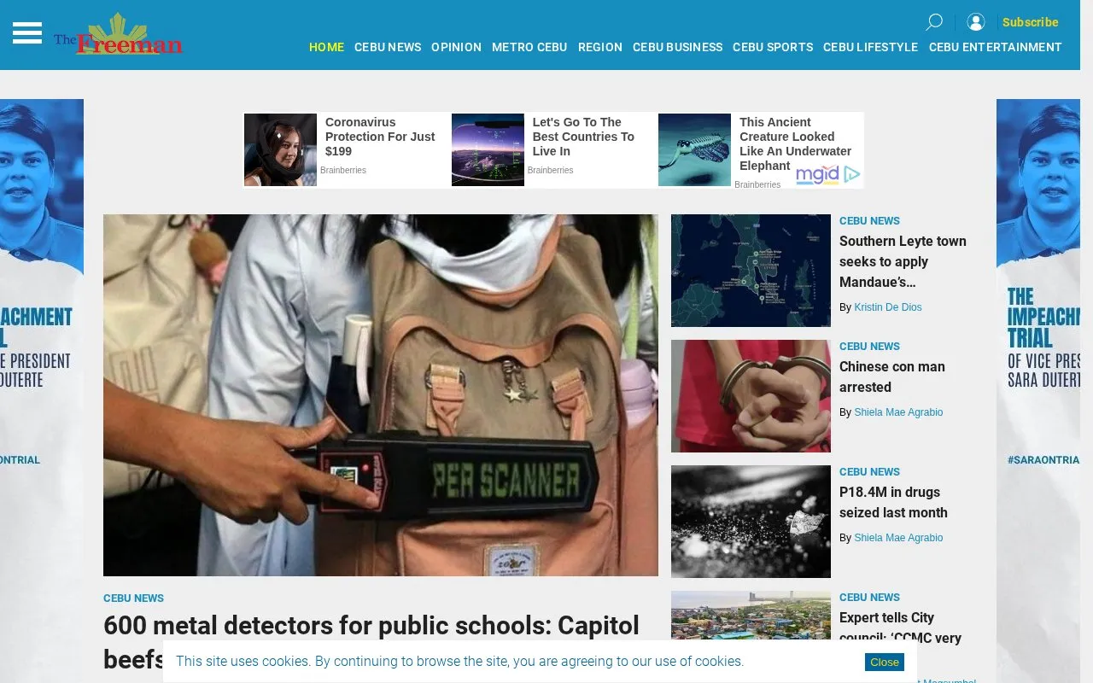Click 'This Ancient Creature Looked Like' headline

(x=795, y=143)
